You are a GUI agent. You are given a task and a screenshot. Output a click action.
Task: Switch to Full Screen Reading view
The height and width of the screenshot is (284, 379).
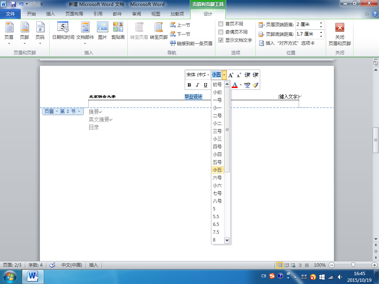287,265
